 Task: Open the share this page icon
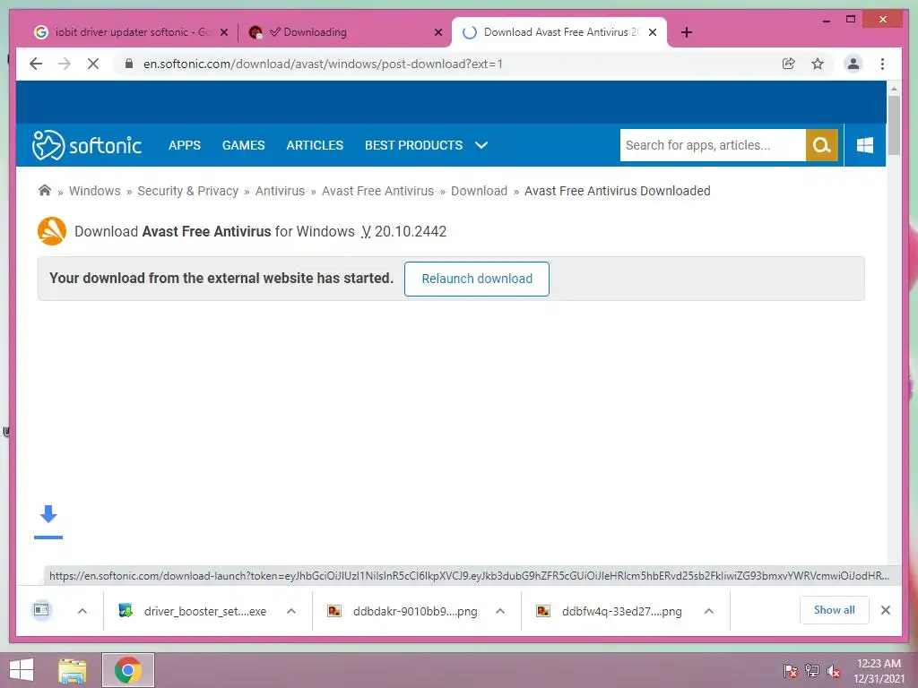click(x=789, y=64)
